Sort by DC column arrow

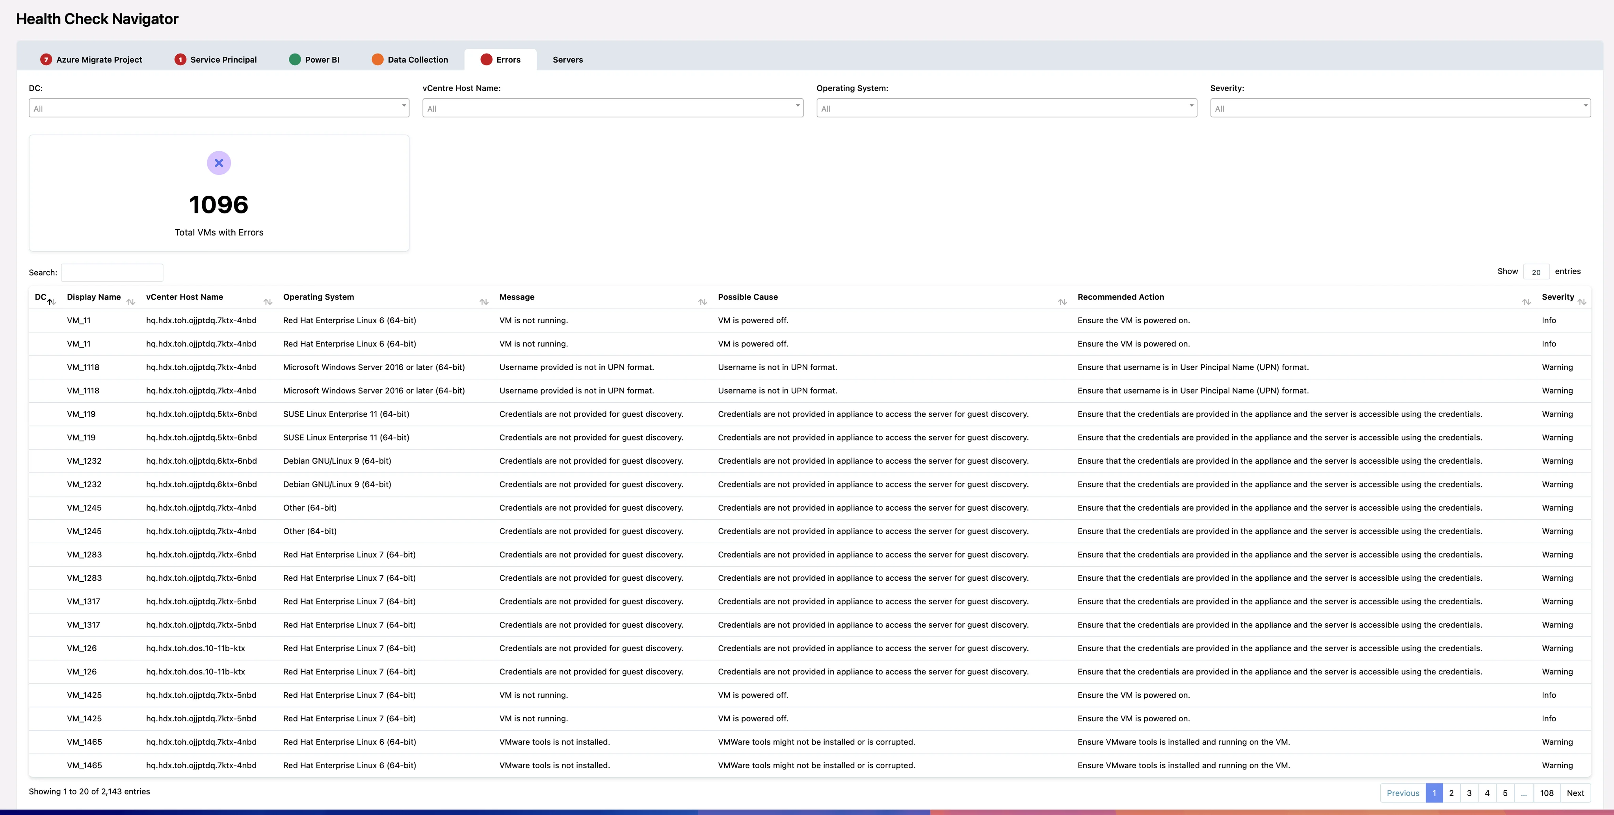51,302
